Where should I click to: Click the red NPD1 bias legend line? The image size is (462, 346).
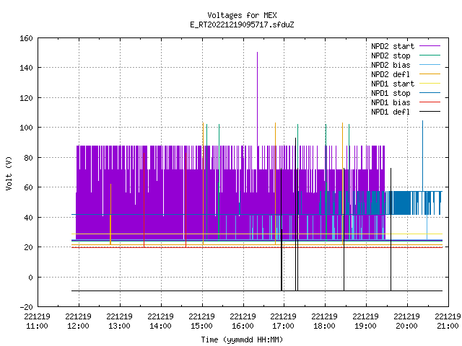click(430, 102)
